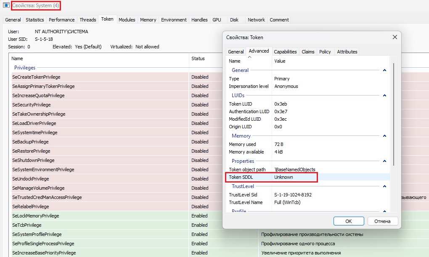
Task: Close the Token properties dialog
Action: (x=395, y=37)
